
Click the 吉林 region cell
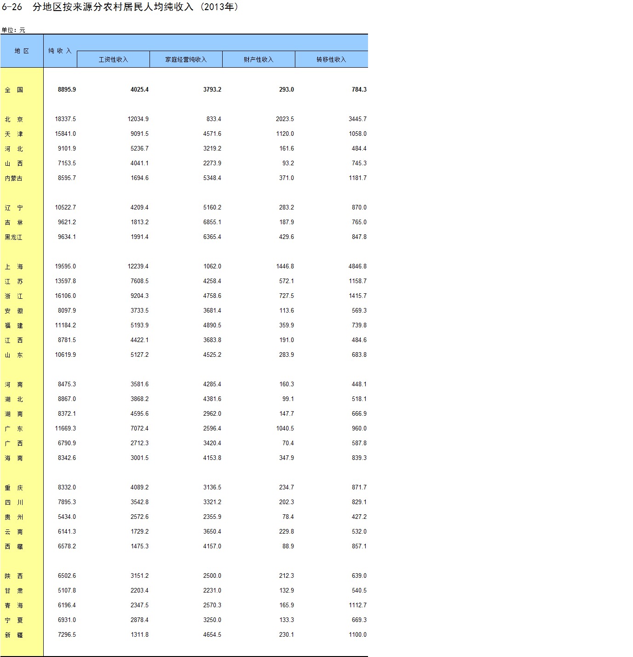click(14, 222)
